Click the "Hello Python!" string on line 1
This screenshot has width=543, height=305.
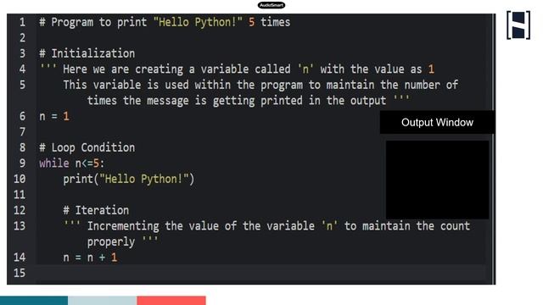coord(198,22)
